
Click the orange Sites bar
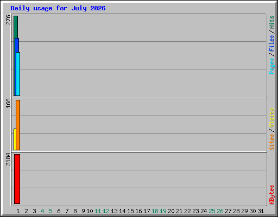(x=18, y=125)
